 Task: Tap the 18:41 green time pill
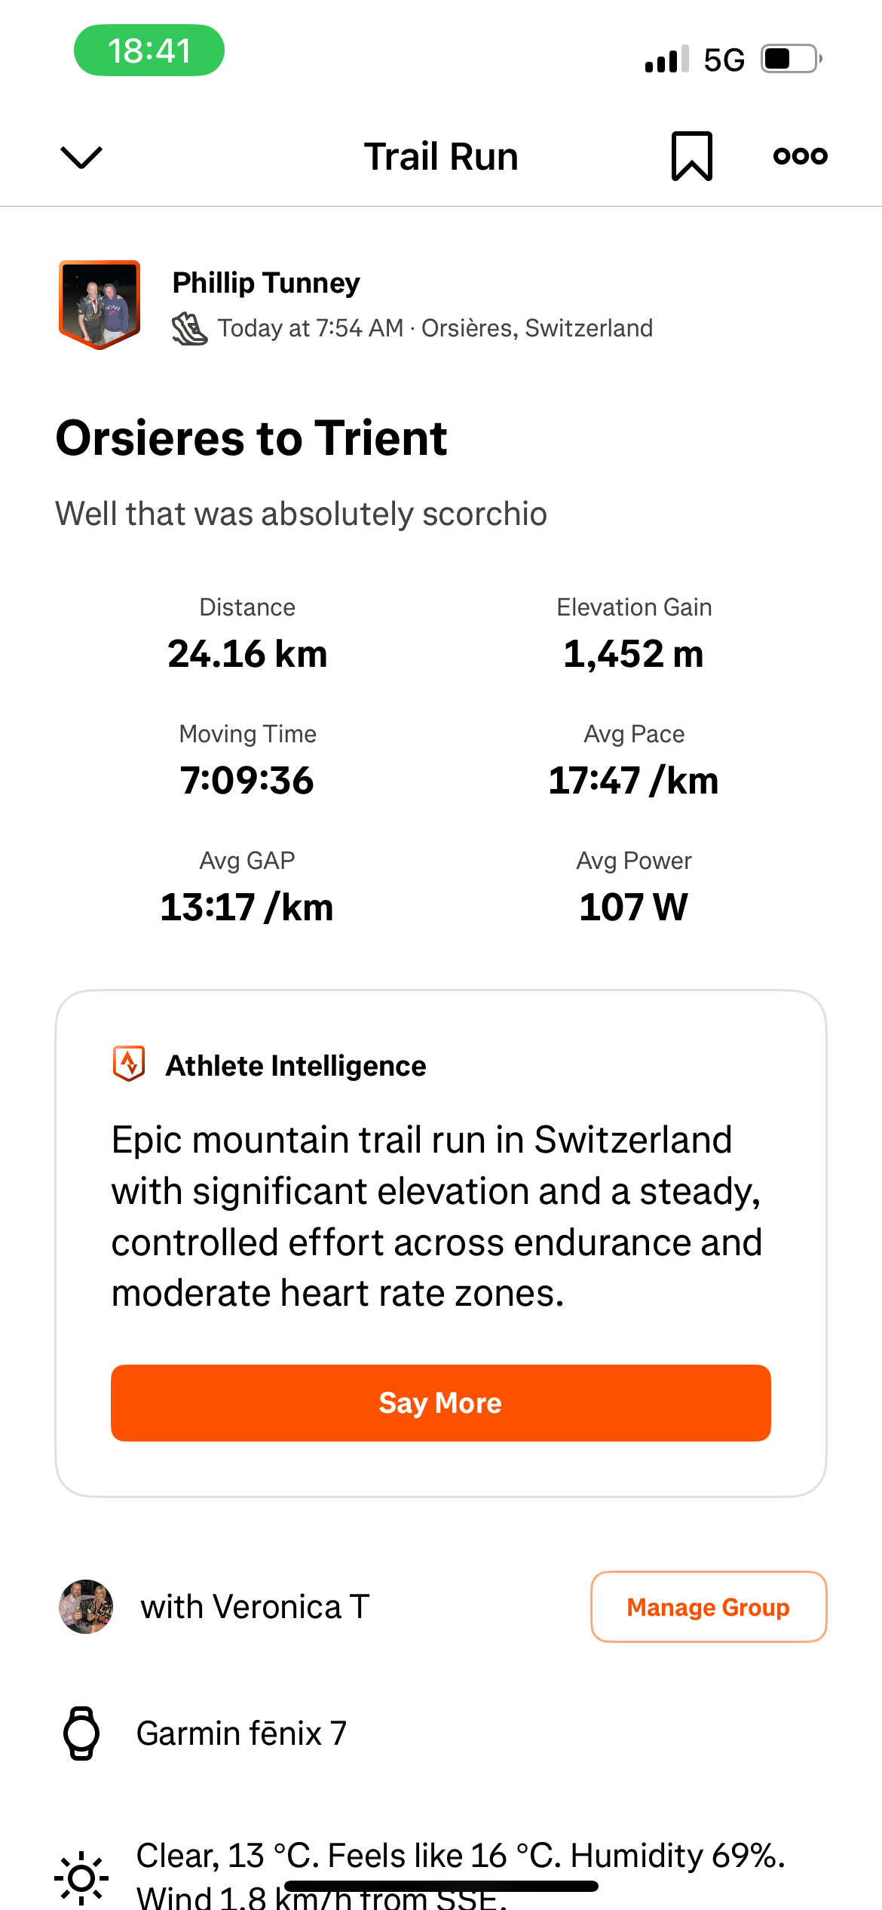149,51
